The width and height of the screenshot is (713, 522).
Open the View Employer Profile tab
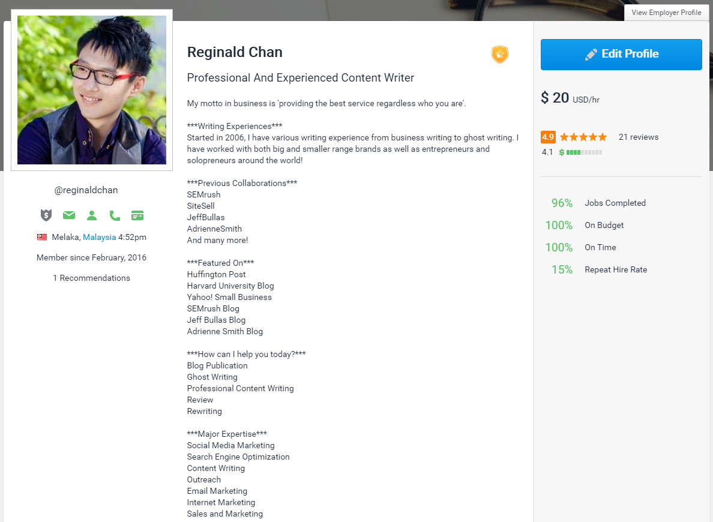click(666, 13)
